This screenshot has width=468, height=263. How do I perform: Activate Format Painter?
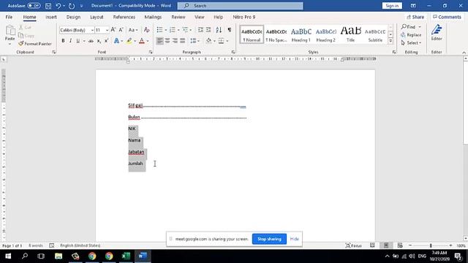pyautogui.click(x=35, y=44)
